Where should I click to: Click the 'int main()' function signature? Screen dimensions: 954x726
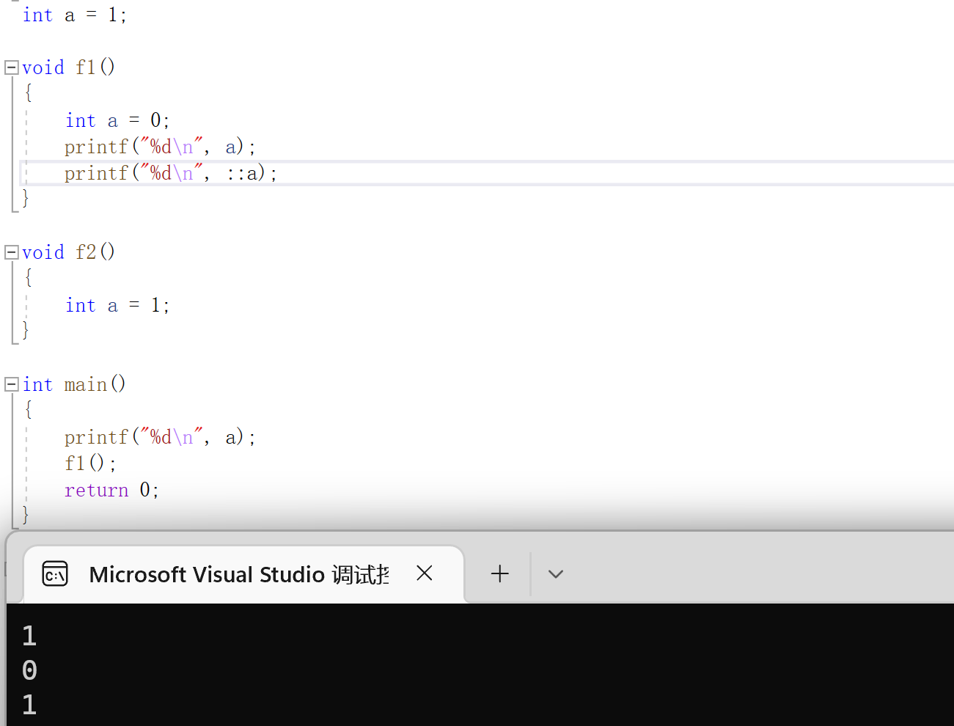coord(74,384)
